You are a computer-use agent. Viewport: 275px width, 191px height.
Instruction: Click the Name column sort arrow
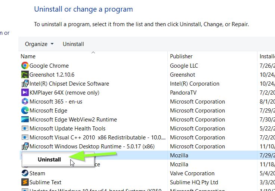click(93, 53)
